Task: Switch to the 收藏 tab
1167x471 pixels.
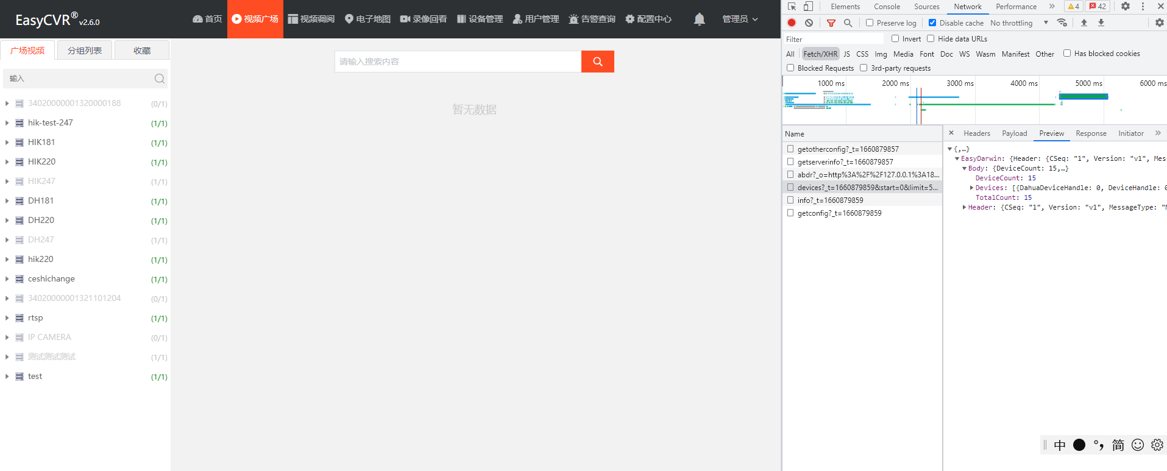Action: pos(142,51)
